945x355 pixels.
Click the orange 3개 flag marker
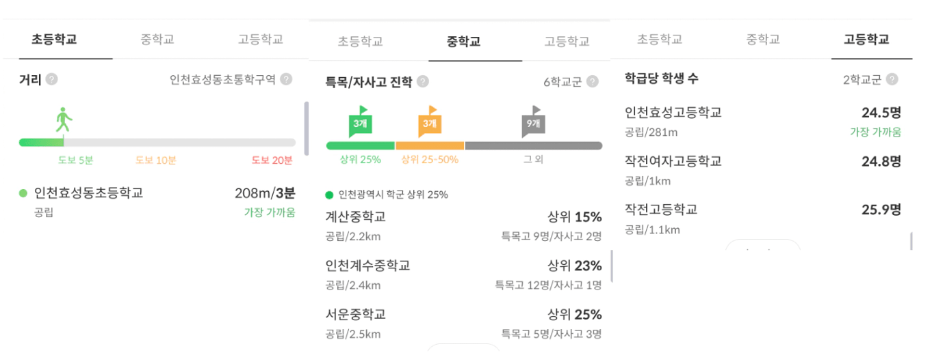(x=429, y=122)
